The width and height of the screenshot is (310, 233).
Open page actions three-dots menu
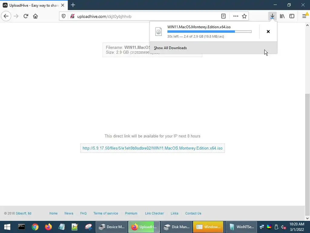(x=236, y=16)
